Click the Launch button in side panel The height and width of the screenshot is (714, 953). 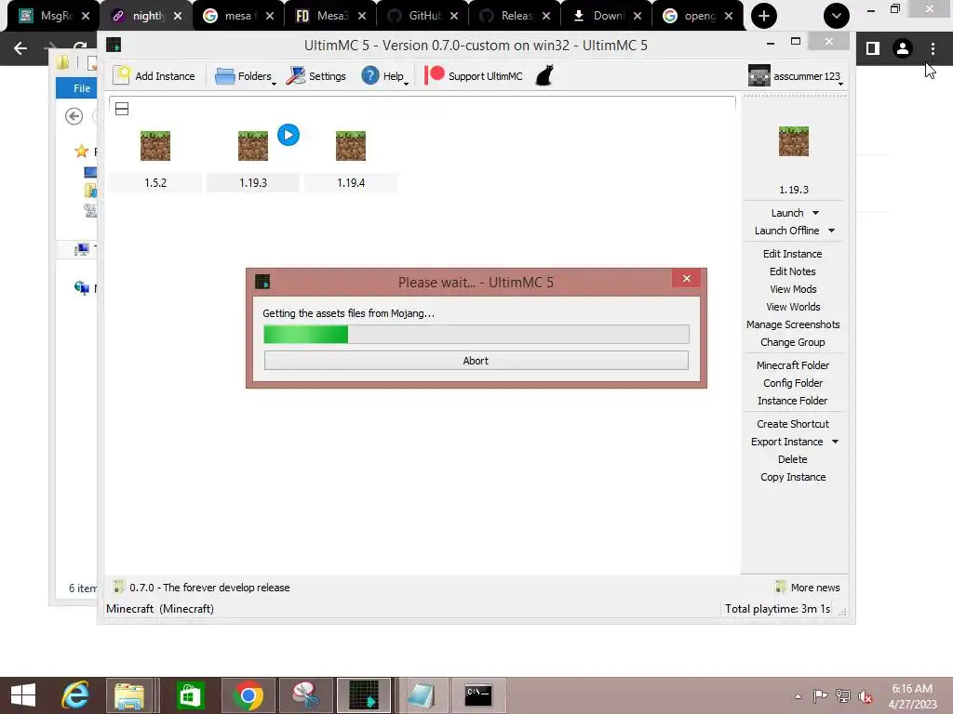[x=787, y=213]
